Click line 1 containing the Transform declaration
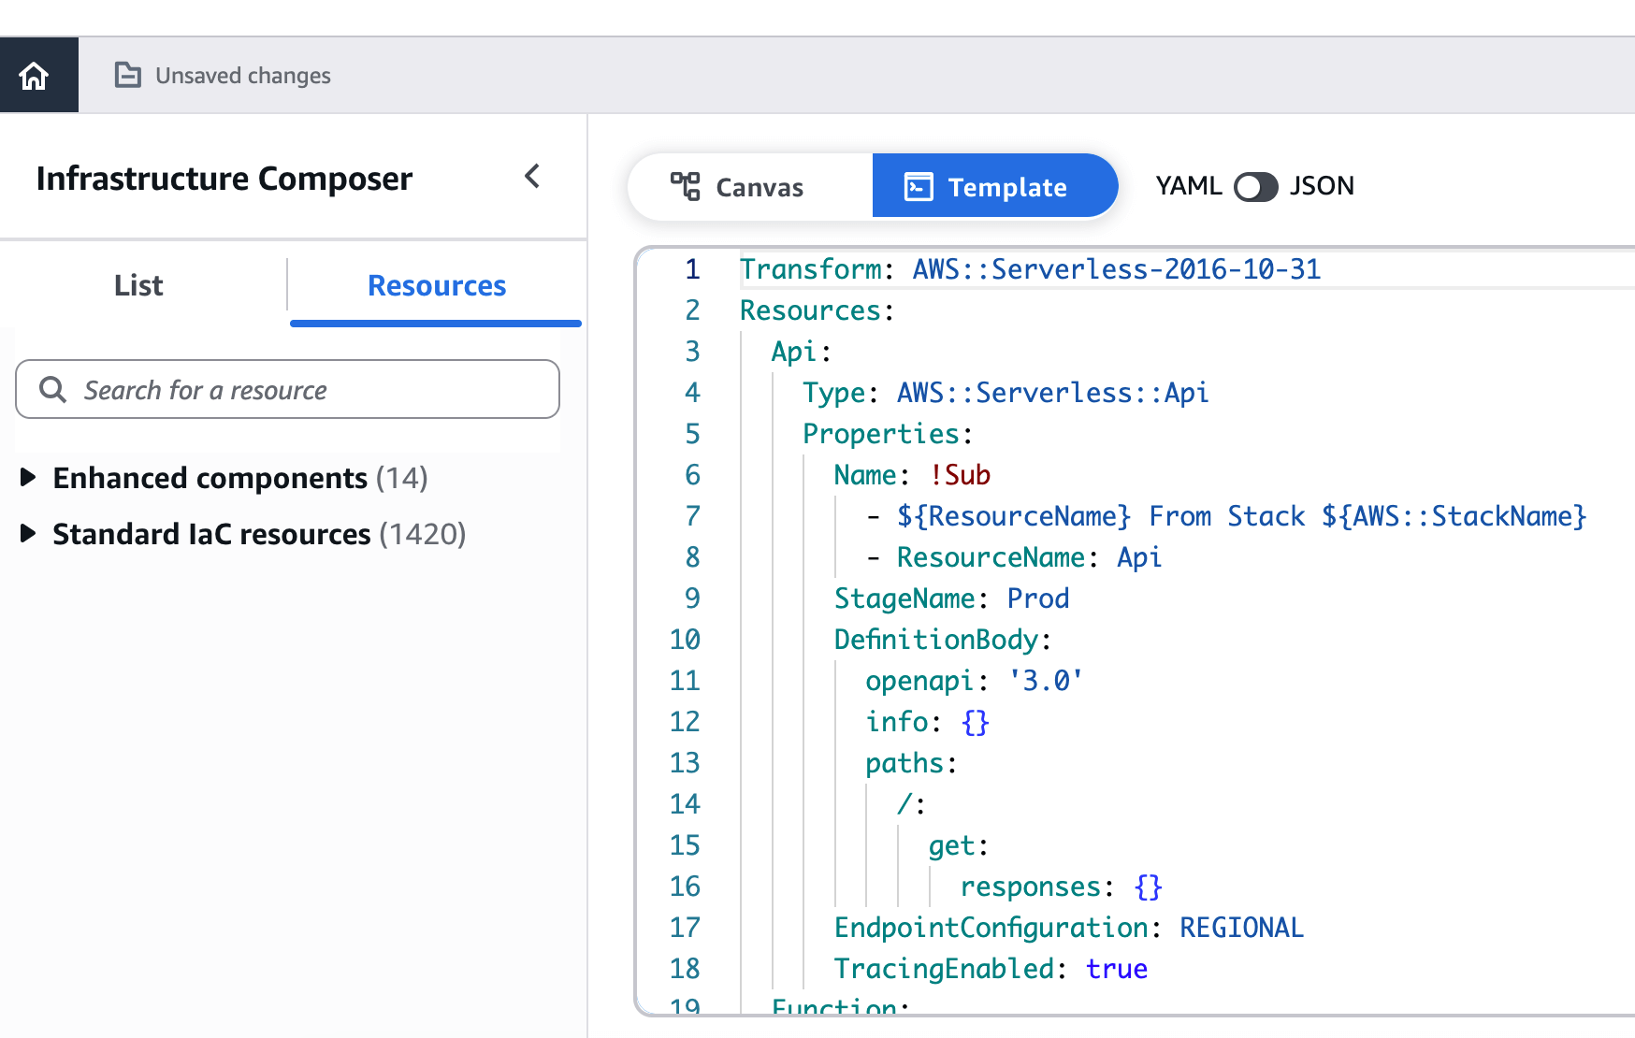Viewport: 1635px width, 1038px height. (x=1029, y=269)
